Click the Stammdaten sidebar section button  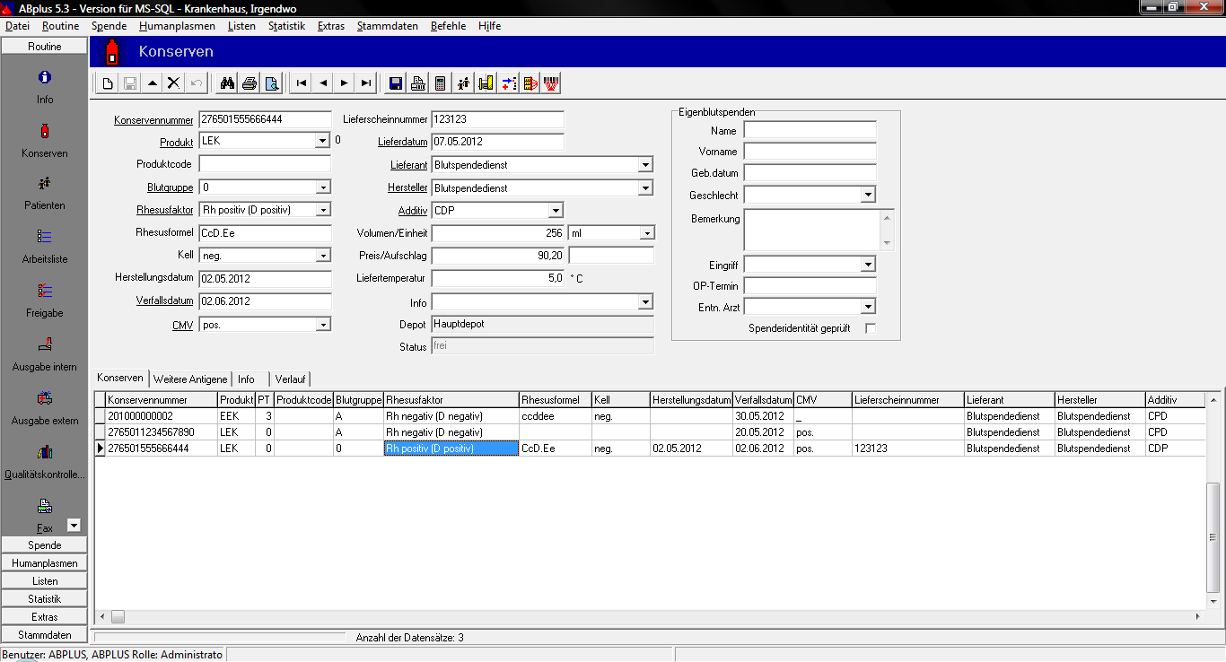(x=45, y=635)
